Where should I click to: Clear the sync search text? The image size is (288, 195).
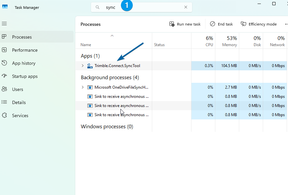pos(186,7)
